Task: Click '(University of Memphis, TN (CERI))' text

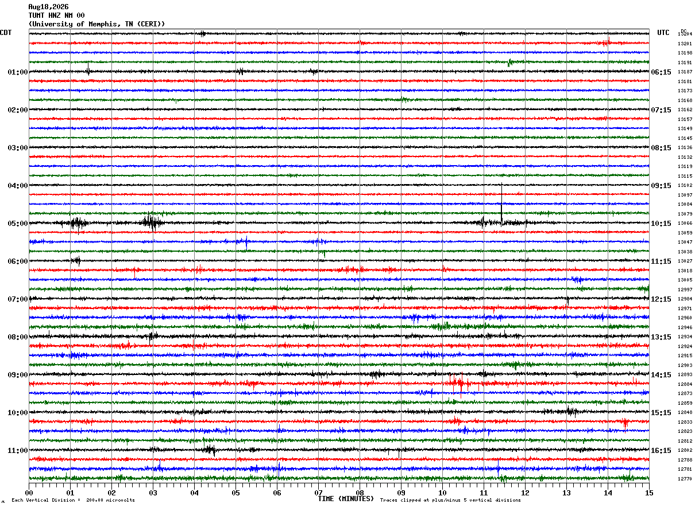Action: click(x=96, y=24)
